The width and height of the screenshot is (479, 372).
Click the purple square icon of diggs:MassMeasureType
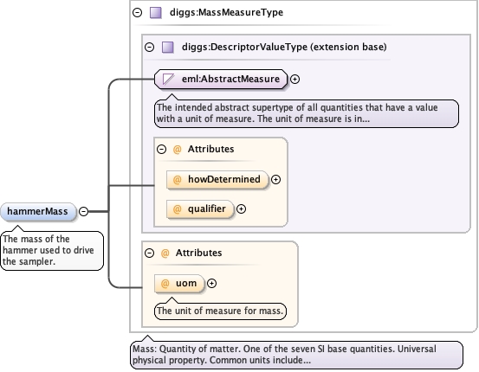pos(156,13)
